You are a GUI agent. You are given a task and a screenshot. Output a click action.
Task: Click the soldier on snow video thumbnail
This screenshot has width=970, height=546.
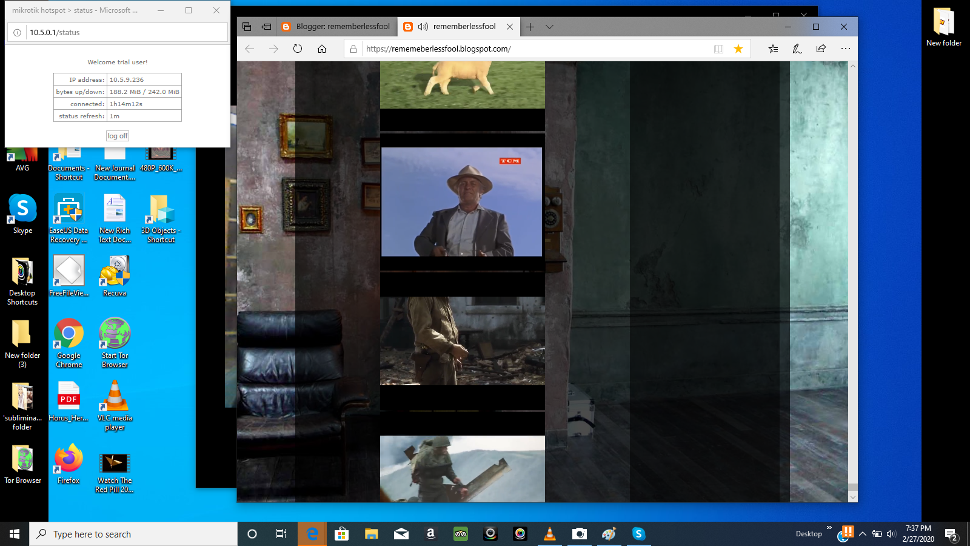point(463,468)
